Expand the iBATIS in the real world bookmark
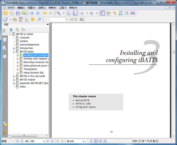 coord(14,76)
